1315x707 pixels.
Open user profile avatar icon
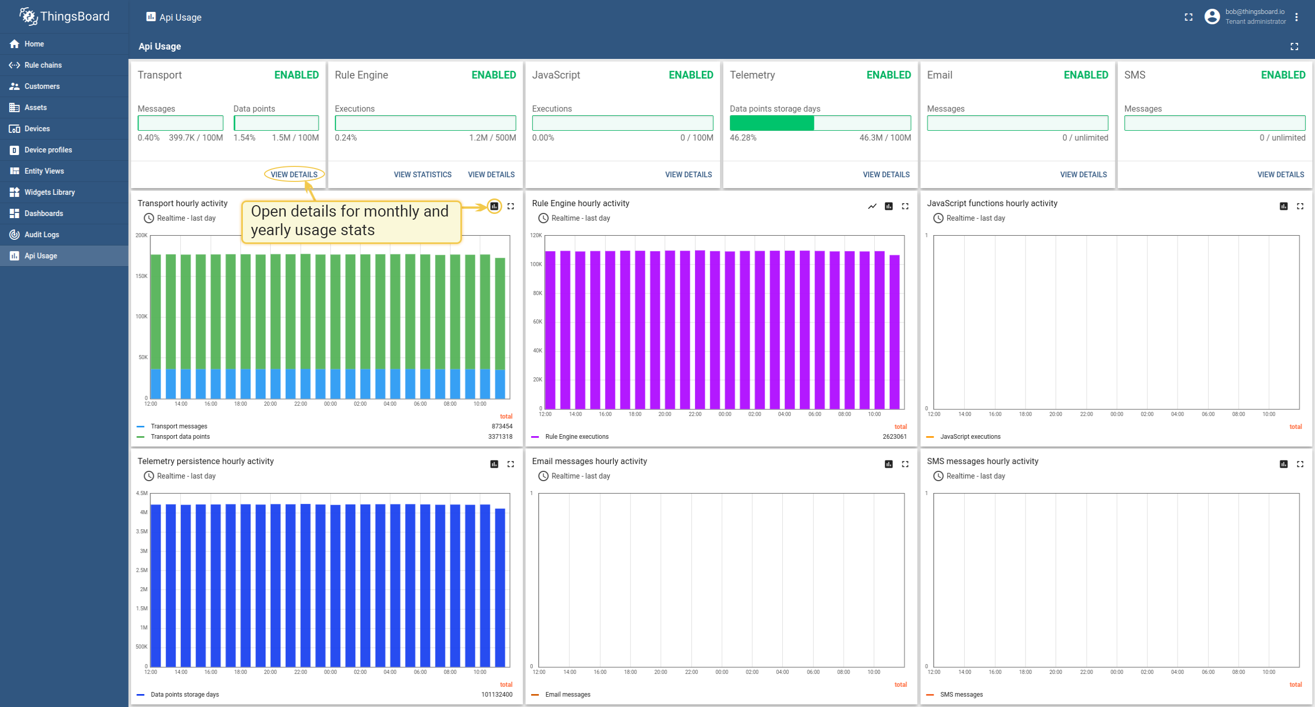click(x=1212, y=17)
